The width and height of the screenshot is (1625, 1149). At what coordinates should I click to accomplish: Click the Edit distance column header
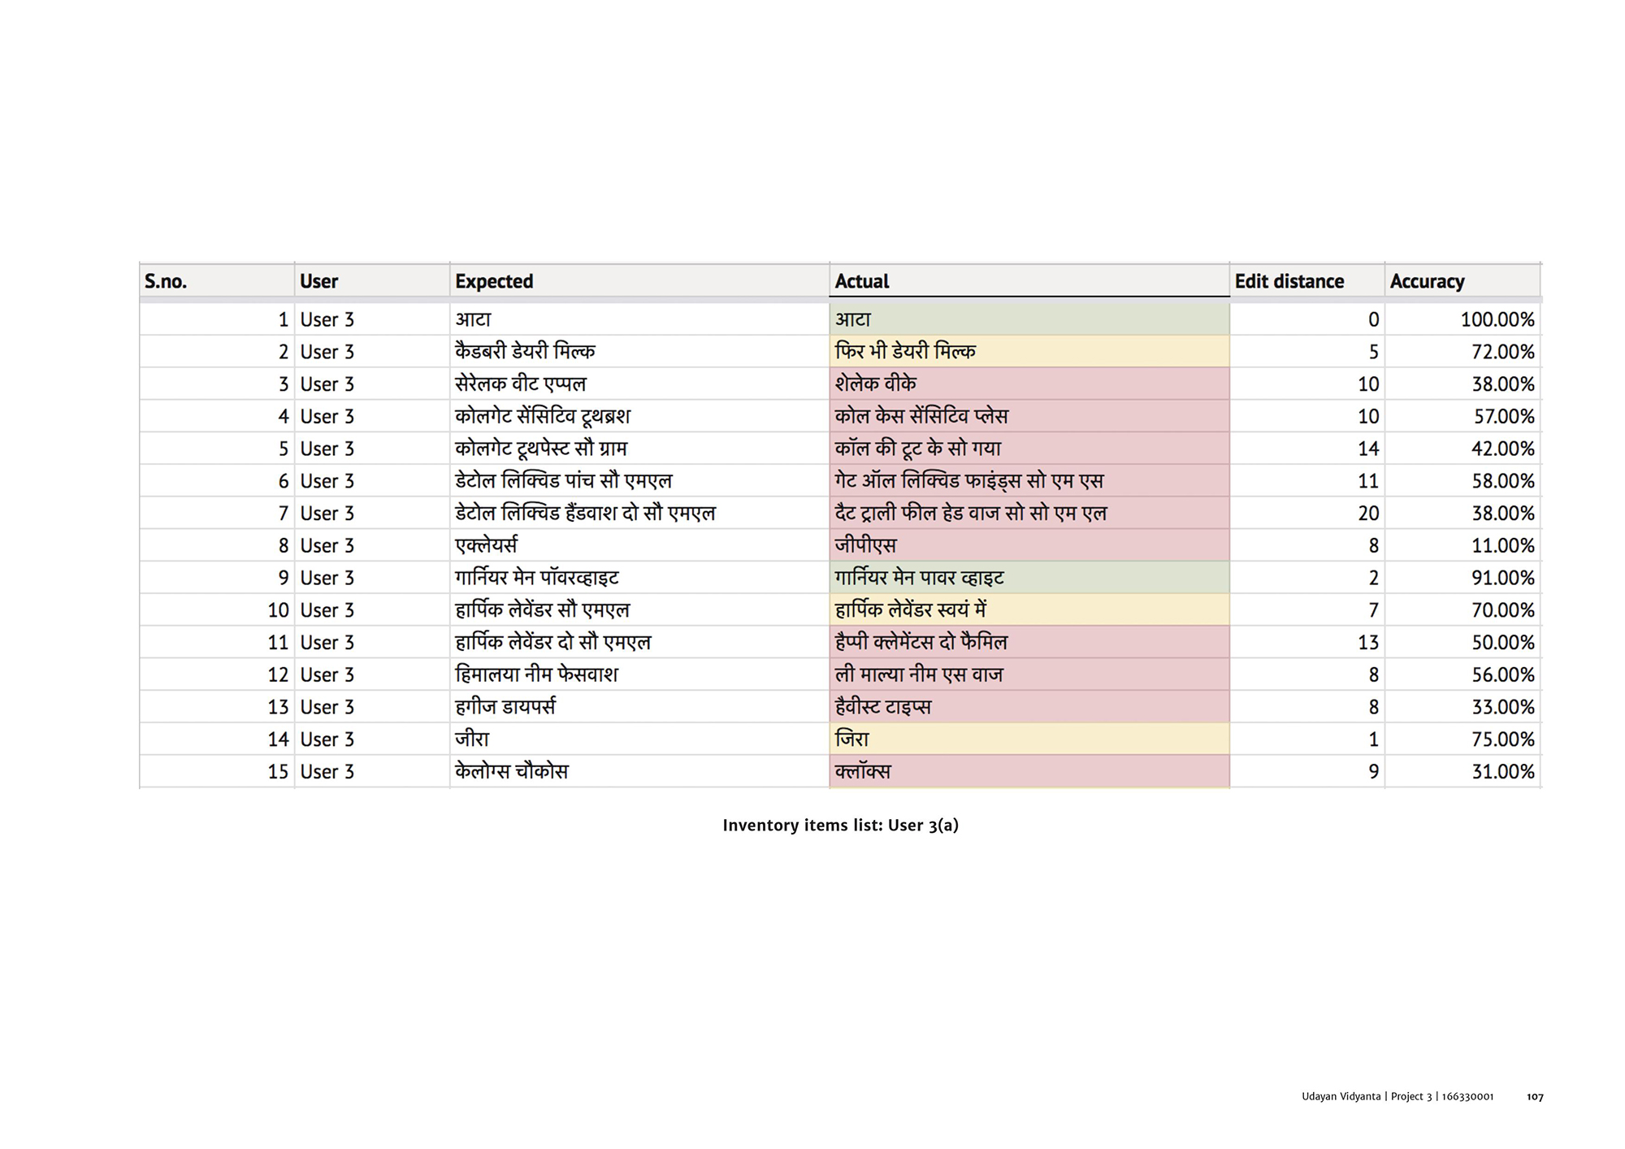[x=1289, y=281]
